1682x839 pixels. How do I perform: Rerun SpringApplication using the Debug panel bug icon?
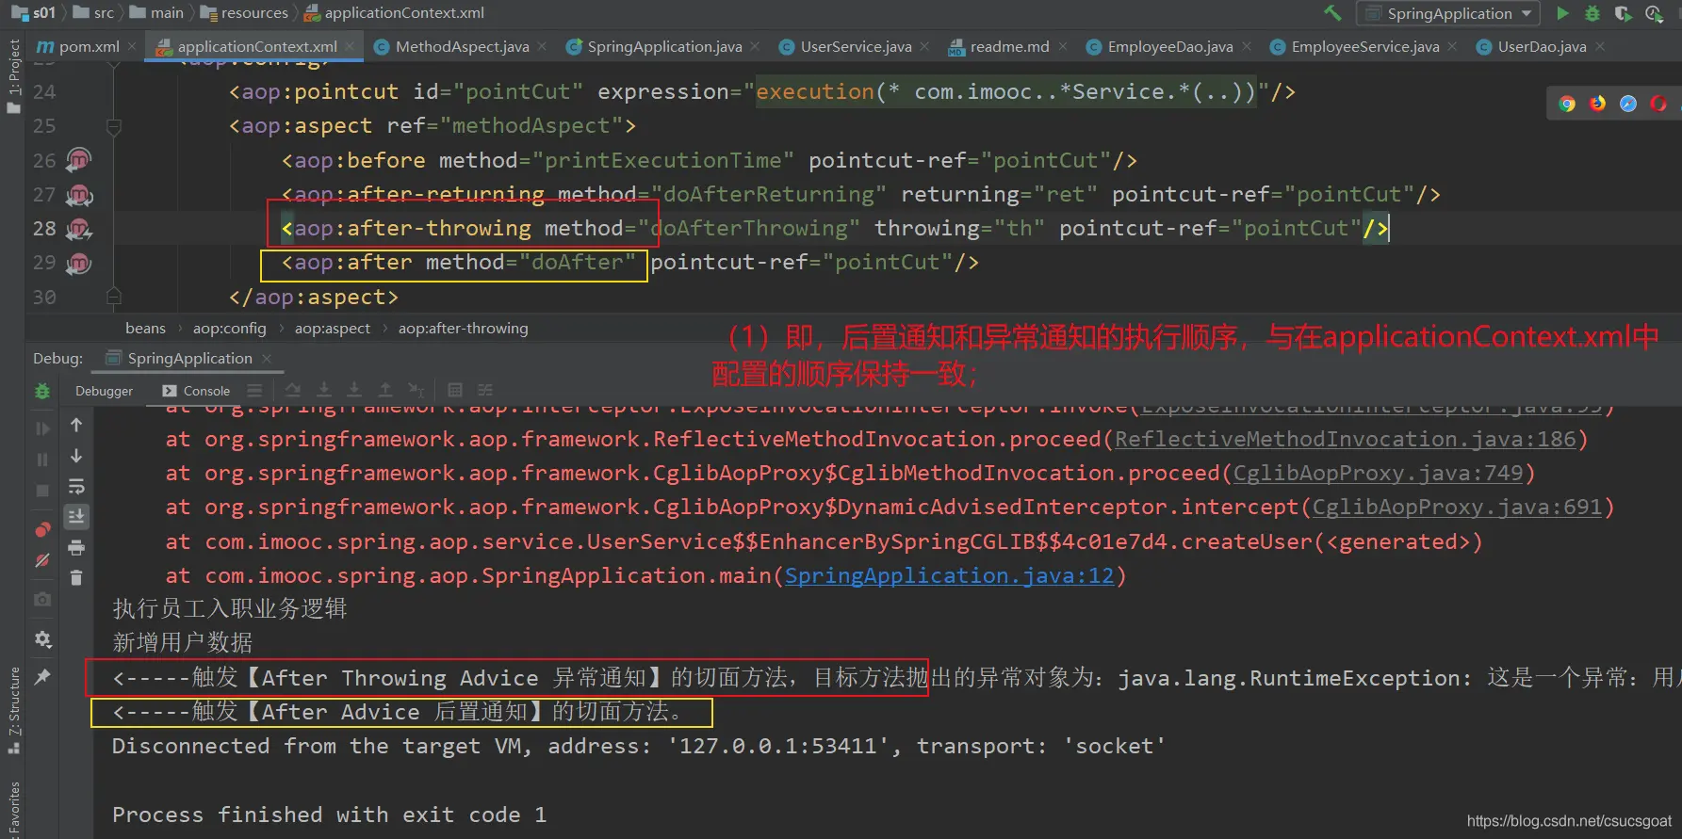pyautogui.click(x=42, y=391)
